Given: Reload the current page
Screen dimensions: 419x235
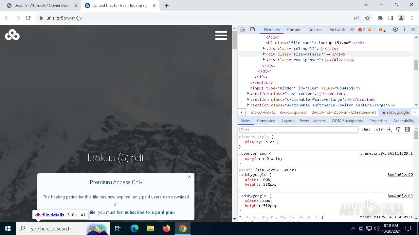Looking at the screenshot, I should click(28, 18).
